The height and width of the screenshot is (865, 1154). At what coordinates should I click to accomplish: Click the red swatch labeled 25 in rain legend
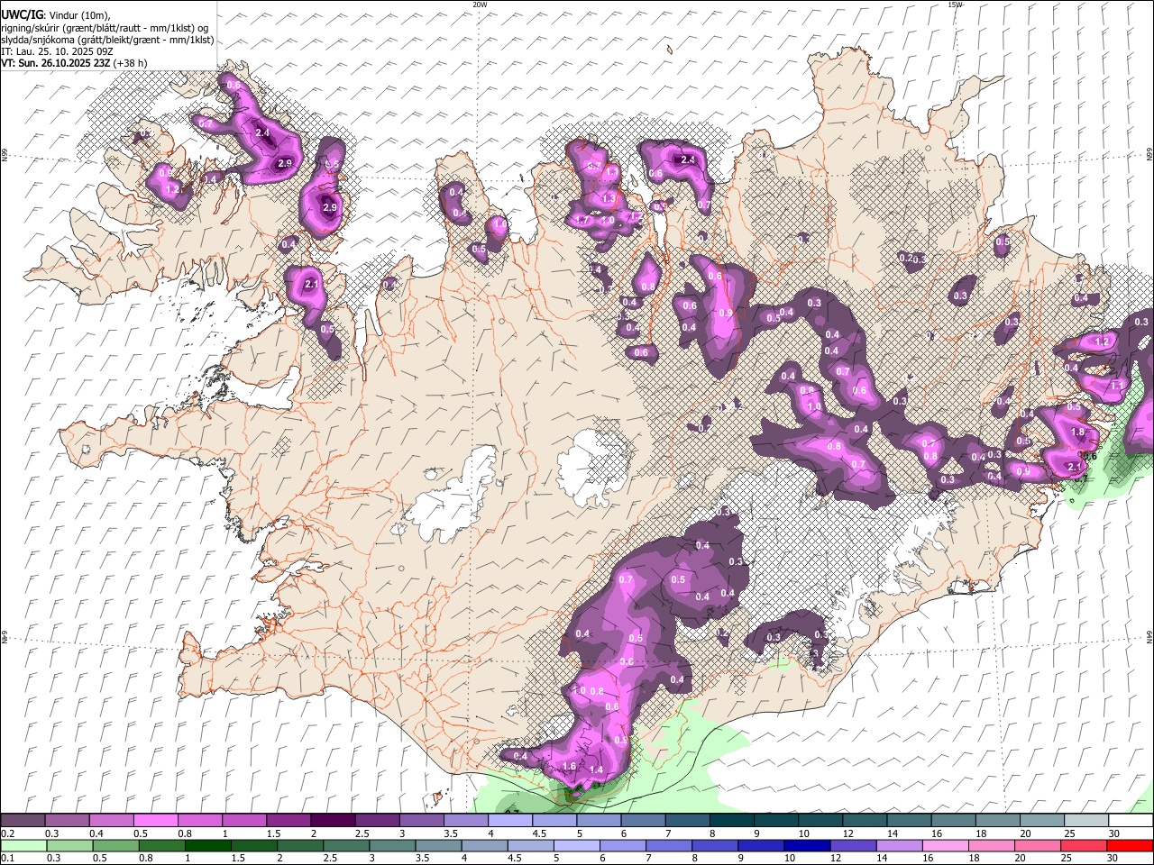tap(1085, 845)
